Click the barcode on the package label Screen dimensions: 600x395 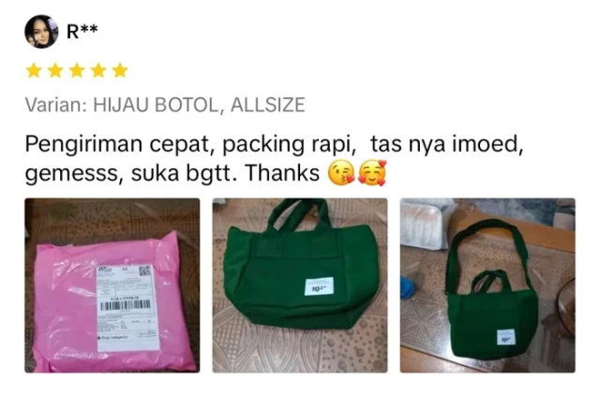(x=126, y=306)
